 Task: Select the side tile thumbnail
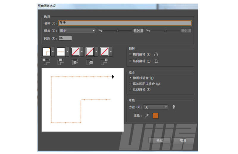pyautogui.click(x=61, y=52)
